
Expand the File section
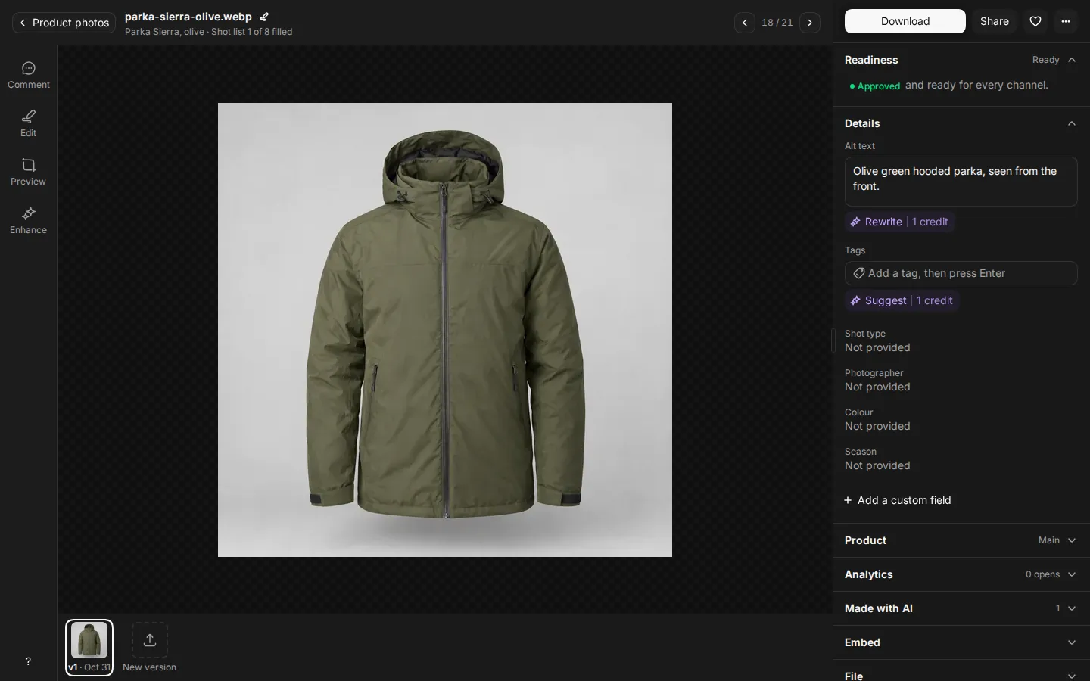coord(961,673)
